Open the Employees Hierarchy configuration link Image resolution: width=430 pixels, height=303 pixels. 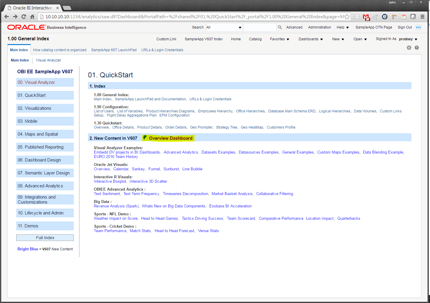click(215, 111)
